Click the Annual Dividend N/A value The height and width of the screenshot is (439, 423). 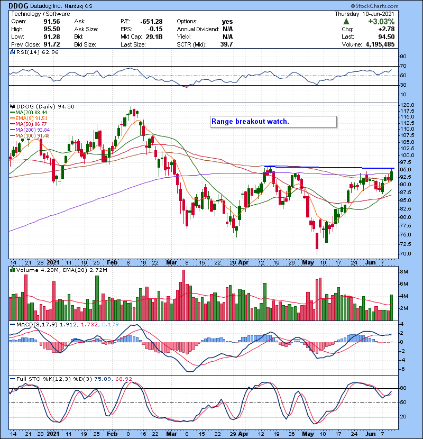[227, 29]
